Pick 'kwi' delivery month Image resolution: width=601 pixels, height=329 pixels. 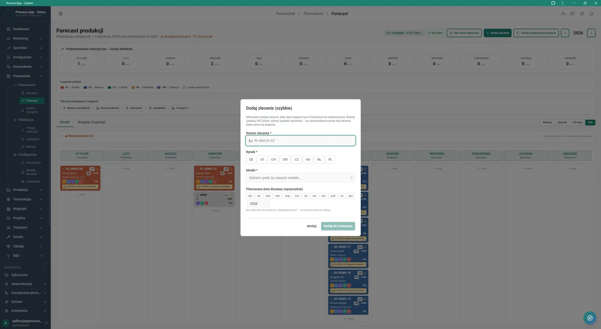click(x=278, y=196)
